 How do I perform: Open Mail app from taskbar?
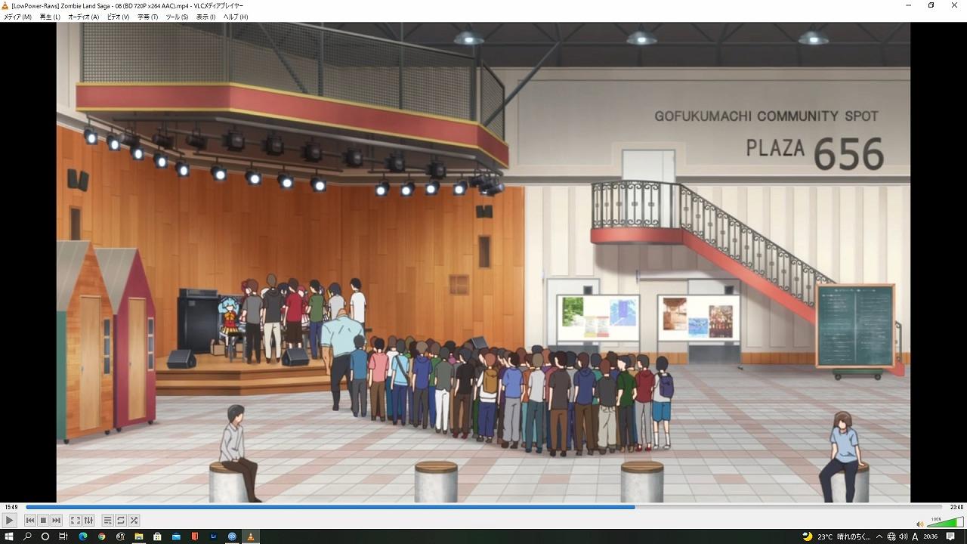point(176,536)
